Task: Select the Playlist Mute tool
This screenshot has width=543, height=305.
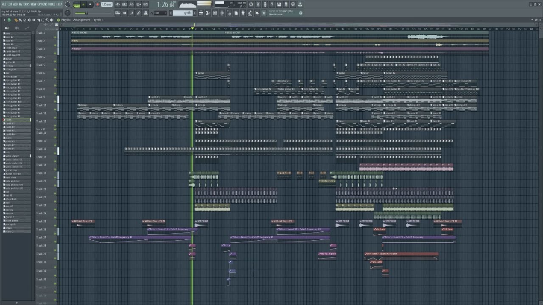Action: 29,20
